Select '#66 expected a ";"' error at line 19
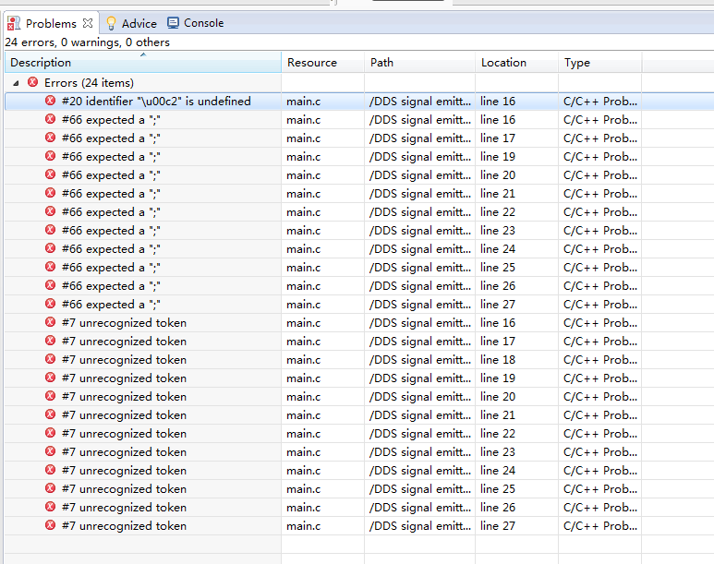Viewport: 714px width, 564px height. pyautogui.click(x=111, y=157)
